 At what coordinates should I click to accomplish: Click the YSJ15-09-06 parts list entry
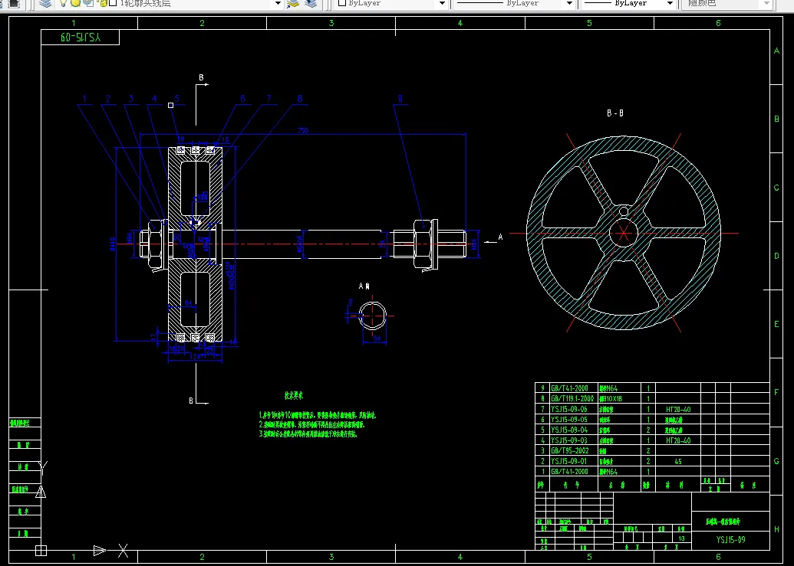pyautogui.click(x=569, y=409)
